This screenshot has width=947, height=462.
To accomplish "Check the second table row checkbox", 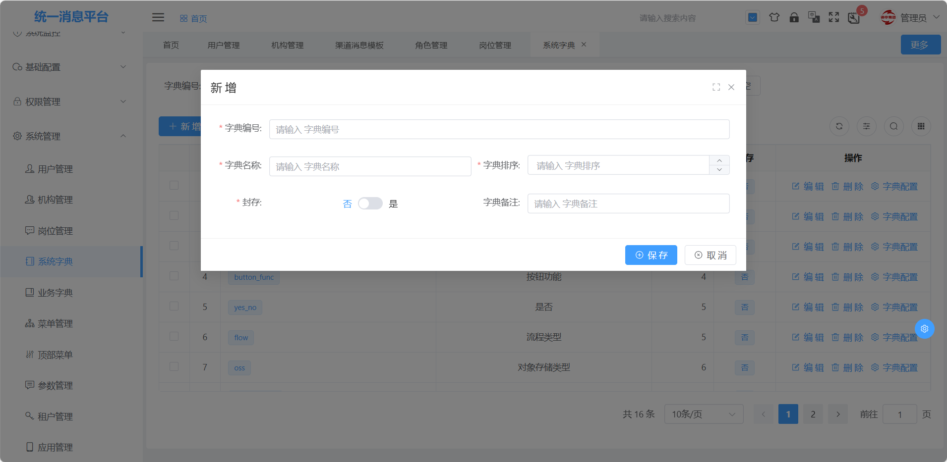I will 174,215.
